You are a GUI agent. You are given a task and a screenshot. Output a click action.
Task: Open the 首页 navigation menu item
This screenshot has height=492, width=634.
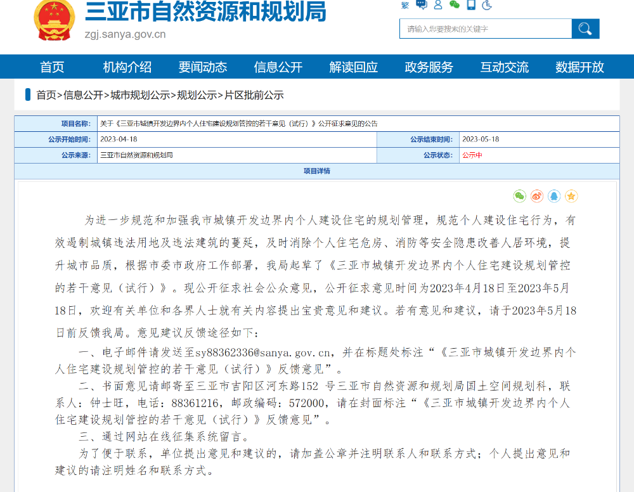coord(52,67)
